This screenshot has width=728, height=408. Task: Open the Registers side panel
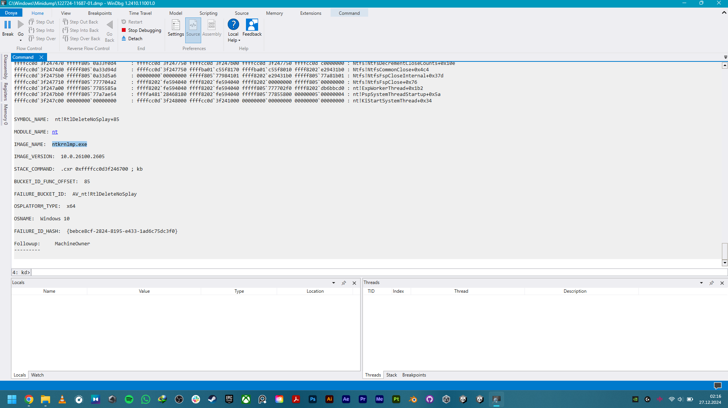pos(5,91)
